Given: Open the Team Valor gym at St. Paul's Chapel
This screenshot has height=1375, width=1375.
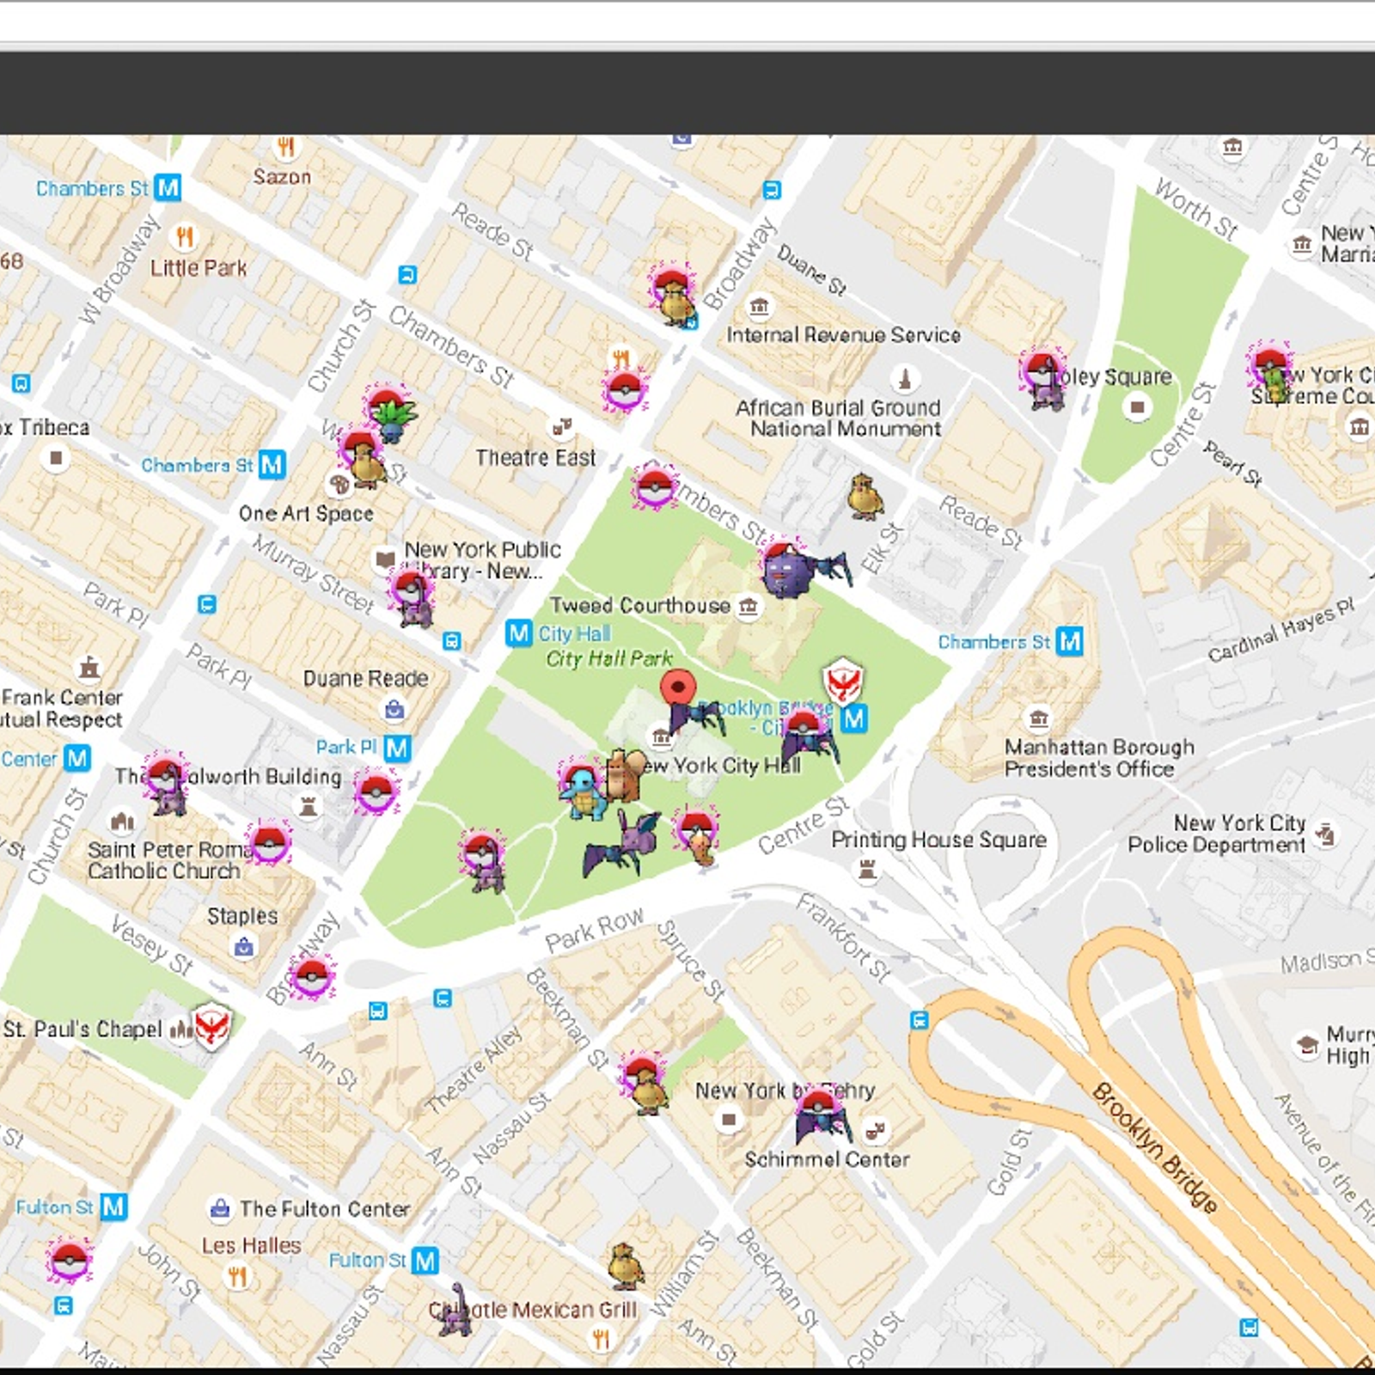Looking at the screenshot, I should pyautogui.click(x=212, y=1027).
